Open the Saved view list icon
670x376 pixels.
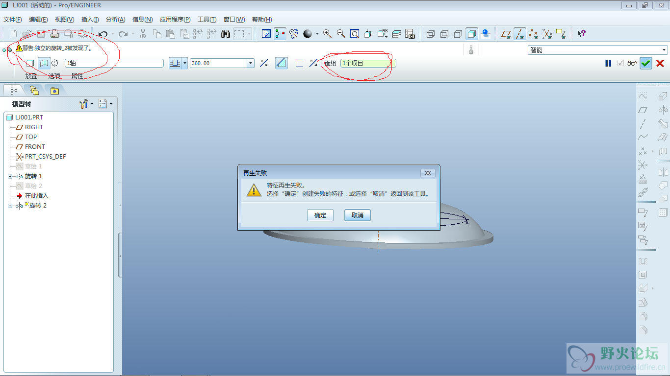383,34
